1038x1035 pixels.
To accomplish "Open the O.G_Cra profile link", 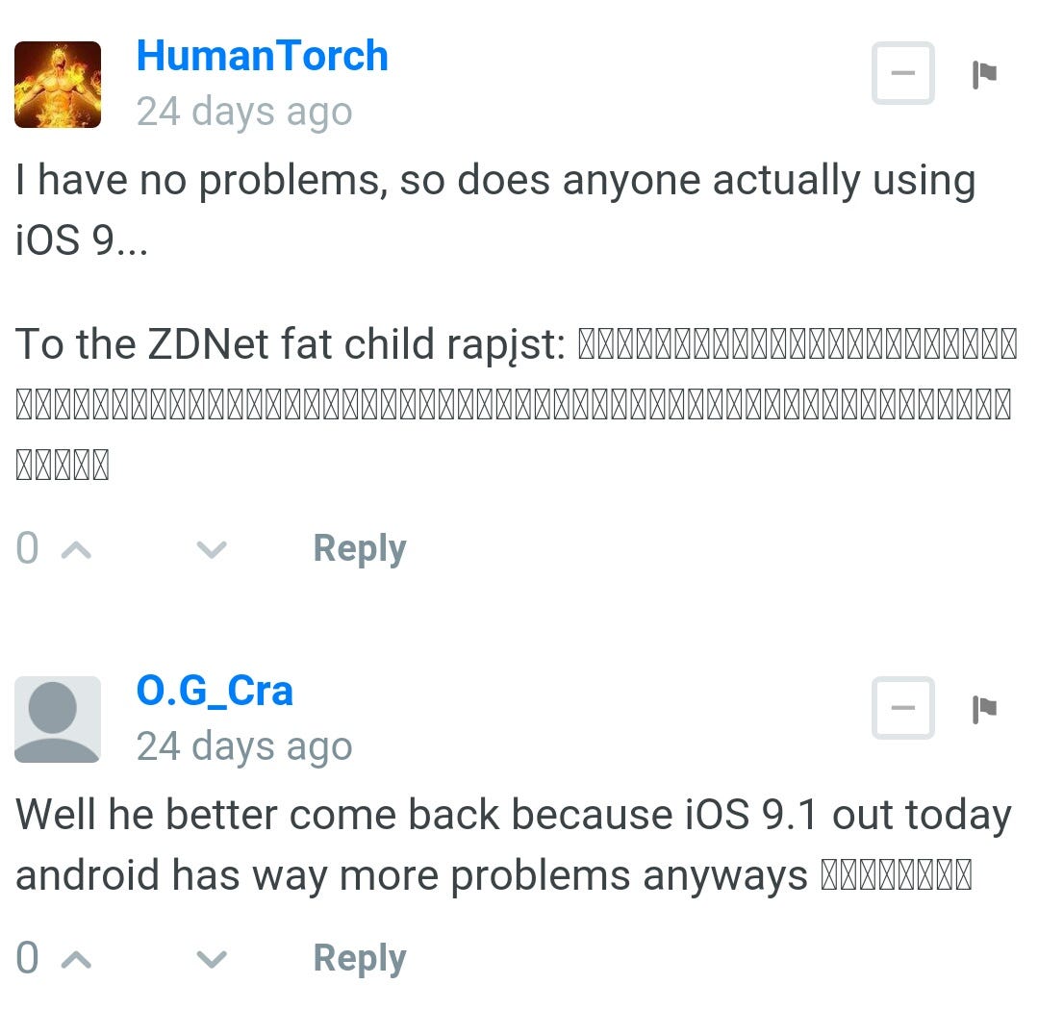I will [x=215, y=691].
